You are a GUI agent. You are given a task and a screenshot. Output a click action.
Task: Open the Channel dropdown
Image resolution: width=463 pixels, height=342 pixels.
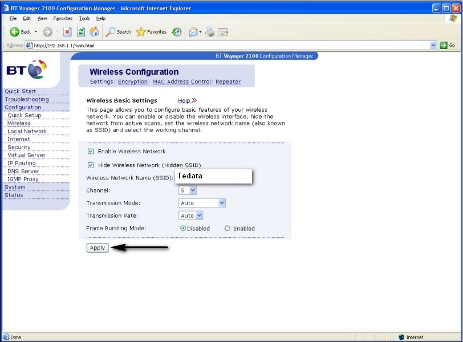188,190
